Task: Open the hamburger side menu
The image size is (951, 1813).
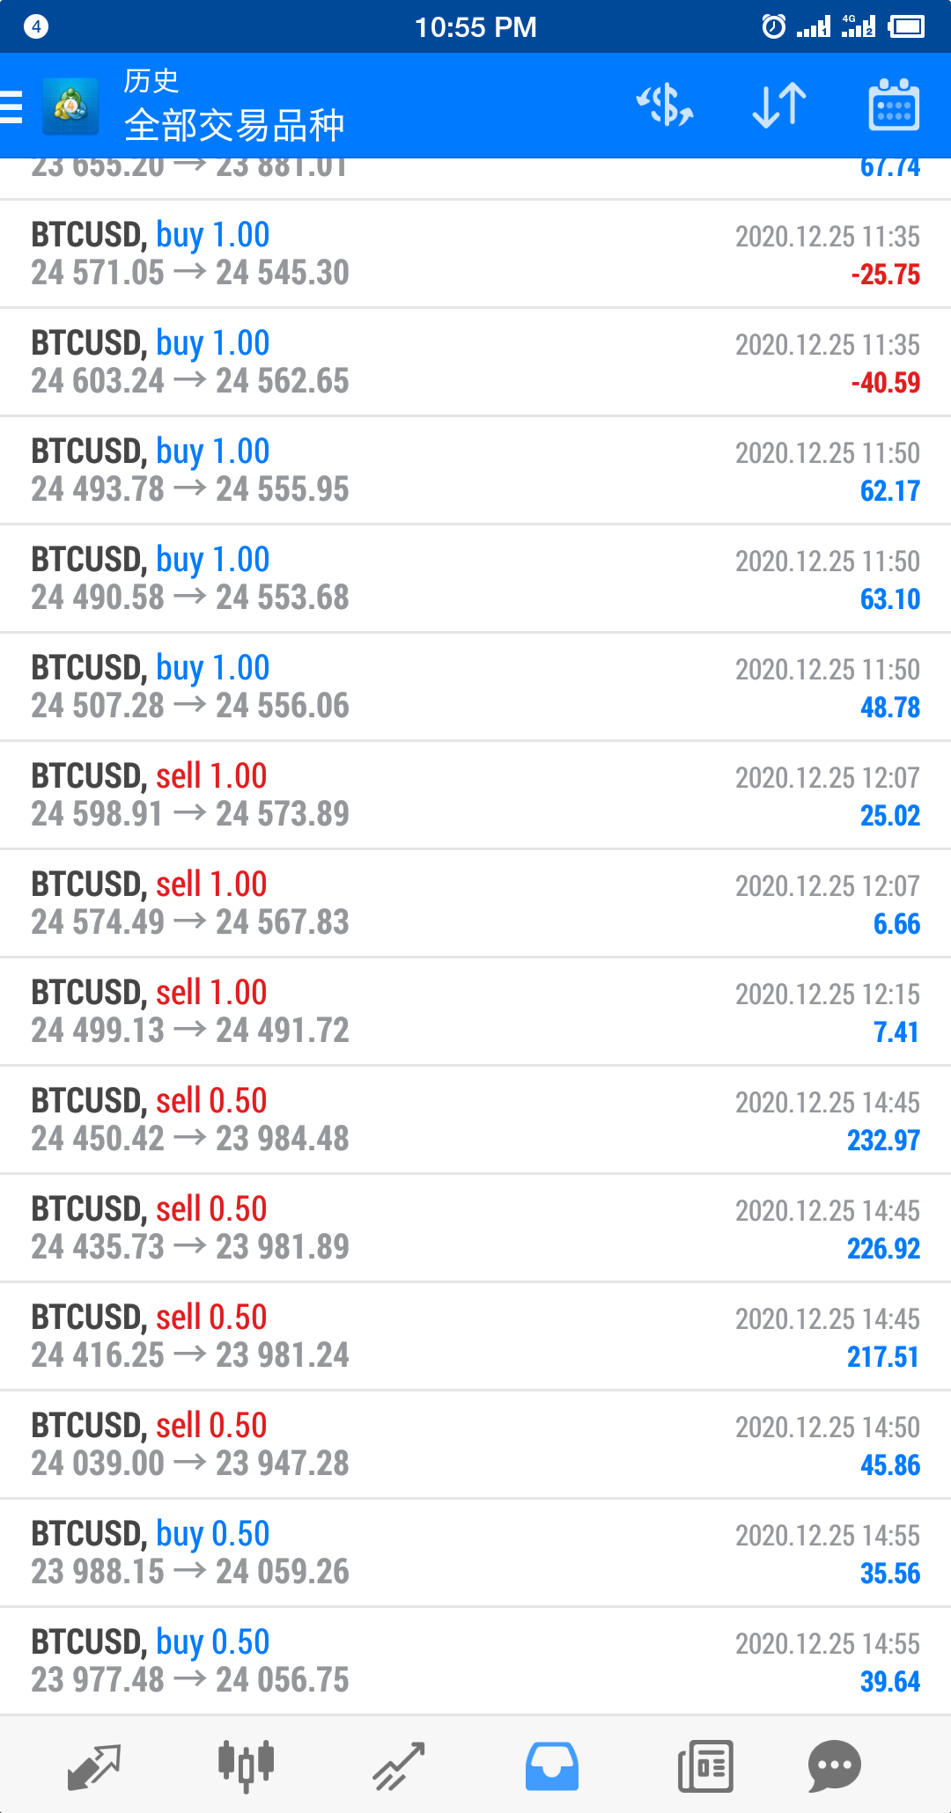Action: (12, 106)
